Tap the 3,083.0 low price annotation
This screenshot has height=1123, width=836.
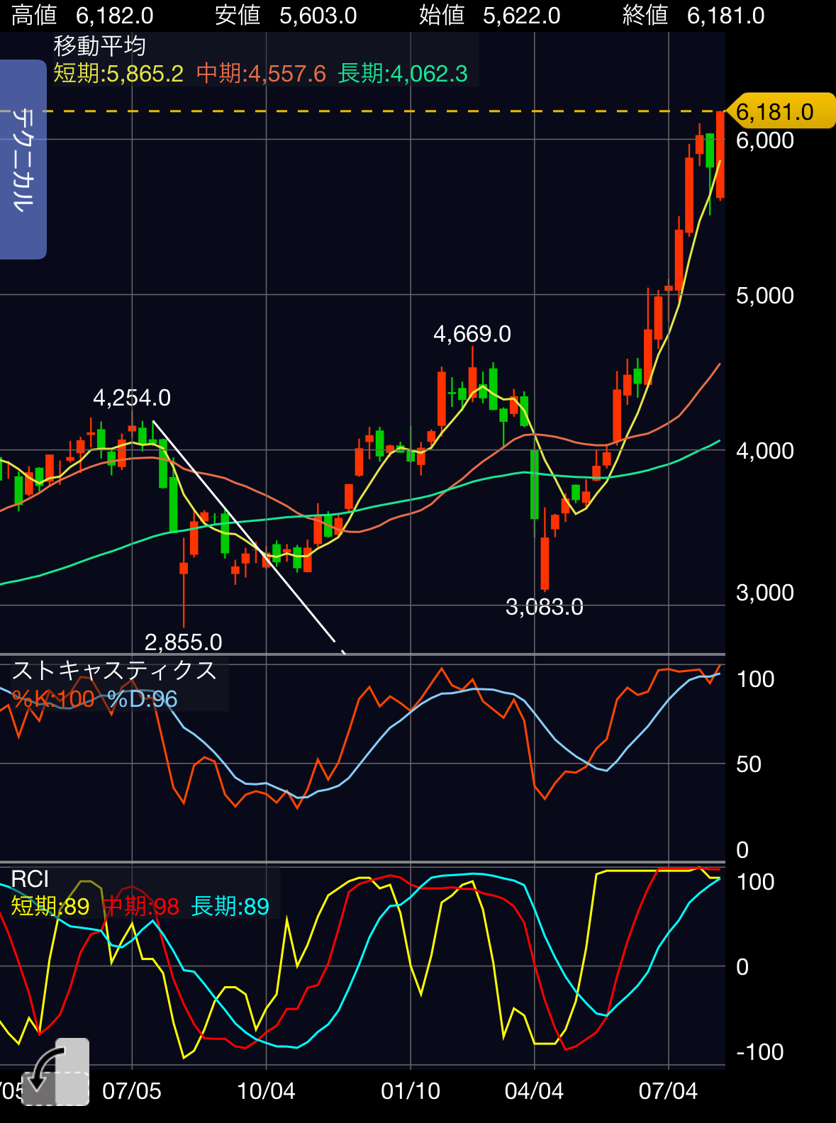point(545,607)
